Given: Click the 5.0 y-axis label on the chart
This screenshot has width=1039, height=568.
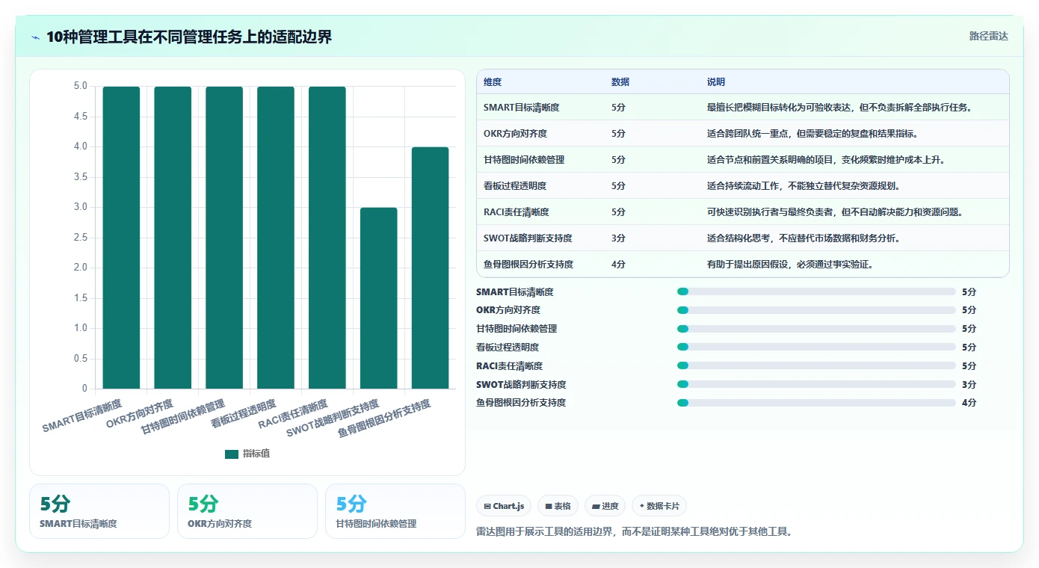Looking at the screenshot, I should click(80, 86).
